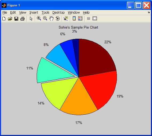The height and width of the screenshot is (136, 152).
Task: Select the Edit Plot arrow tool
Action: point(31,18)
